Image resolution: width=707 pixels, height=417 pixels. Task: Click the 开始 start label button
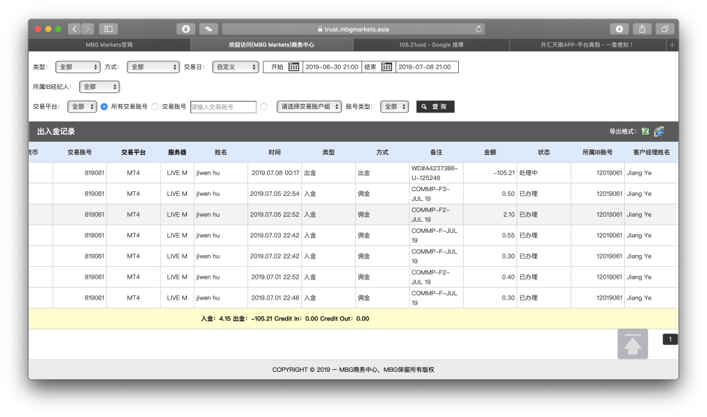click(277, 67)
